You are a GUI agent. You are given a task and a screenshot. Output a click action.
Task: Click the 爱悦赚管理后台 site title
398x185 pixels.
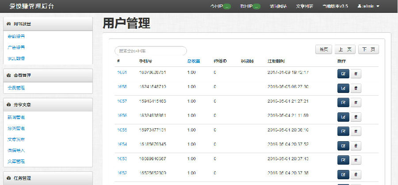coord(31,6)
